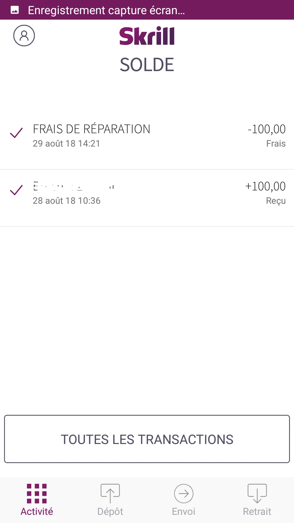The image size is (294, 523).
Task: Open the Envoi tab label
Action: [x=184, y=512]
